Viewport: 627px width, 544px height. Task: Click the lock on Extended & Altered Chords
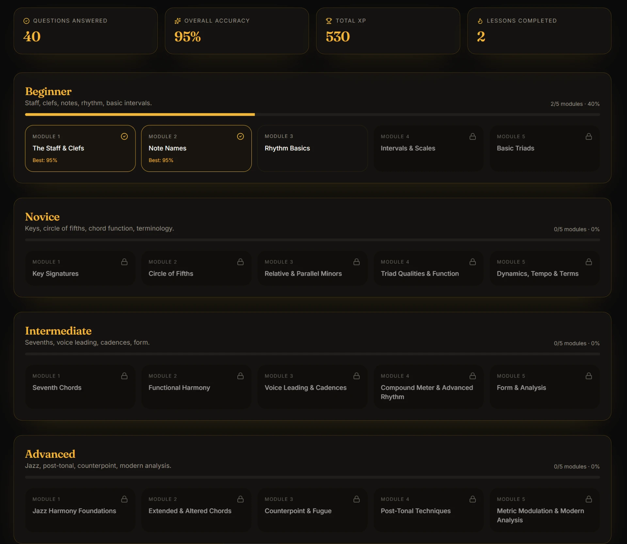[240, 499]
